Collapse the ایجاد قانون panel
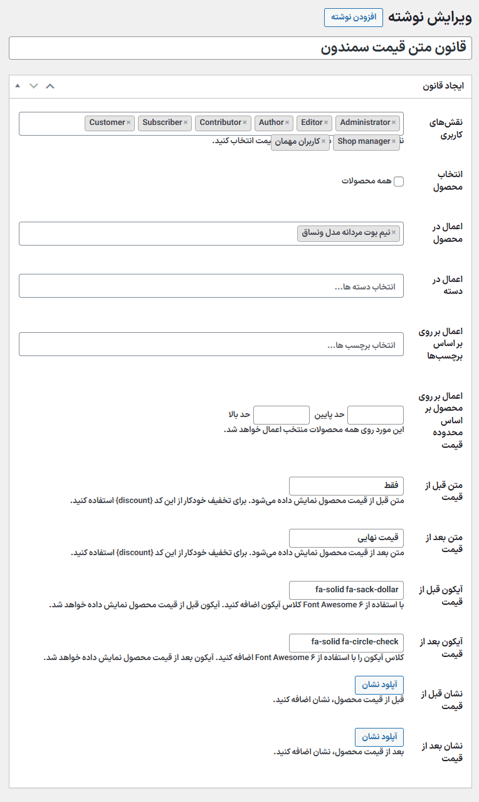This screenshot has height=802, width=479. tap(50, 86)
